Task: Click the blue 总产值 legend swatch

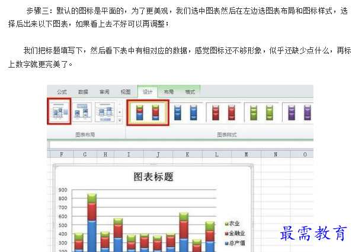Action: tap(227, 243)
